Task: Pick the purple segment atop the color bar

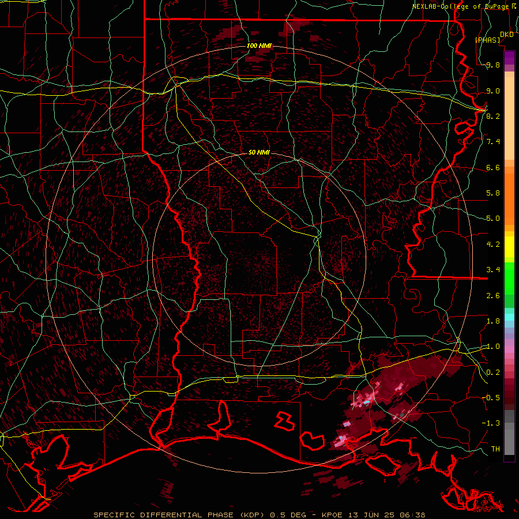Action: tap(509, 58)
